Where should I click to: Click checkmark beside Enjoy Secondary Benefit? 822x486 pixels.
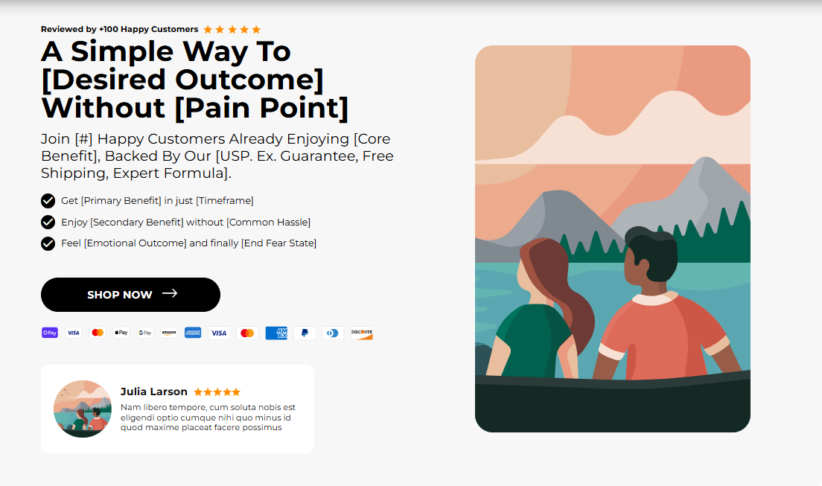48,223
